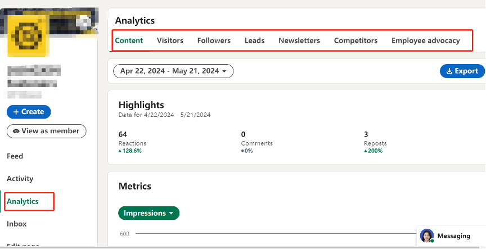Click the 64 Reactions value
The height and width of the screenshot is (249, 486).
point(123,134)
